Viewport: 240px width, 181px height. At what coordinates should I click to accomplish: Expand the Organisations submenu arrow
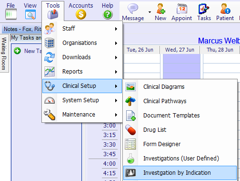click(116, 43)
